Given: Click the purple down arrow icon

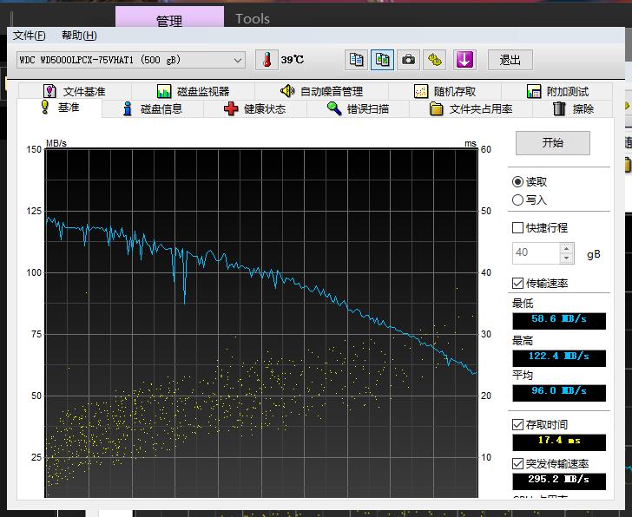Looking at the screenshot, I should pos(464,60).
